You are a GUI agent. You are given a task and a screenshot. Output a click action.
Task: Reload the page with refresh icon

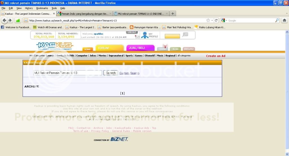pyautogui.click(x=216, y=21)
